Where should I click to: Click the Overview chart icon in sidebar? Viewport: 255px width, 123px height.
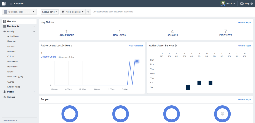(4, 21)
